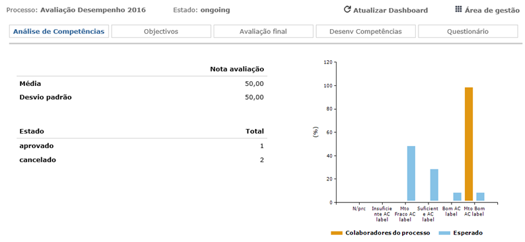Viewport: 525px width, 242px height.
Task: Select the aprovado row in Estado table
Action: coord(141,146)
